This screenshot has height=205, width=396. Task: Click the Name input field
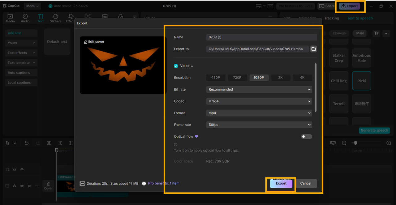(x=262, y=37)
